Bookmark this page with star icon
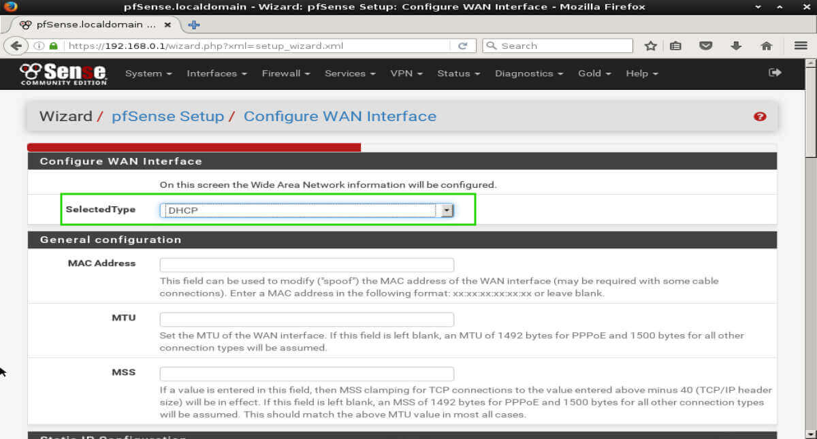The image size is (817, 439). 650,46
